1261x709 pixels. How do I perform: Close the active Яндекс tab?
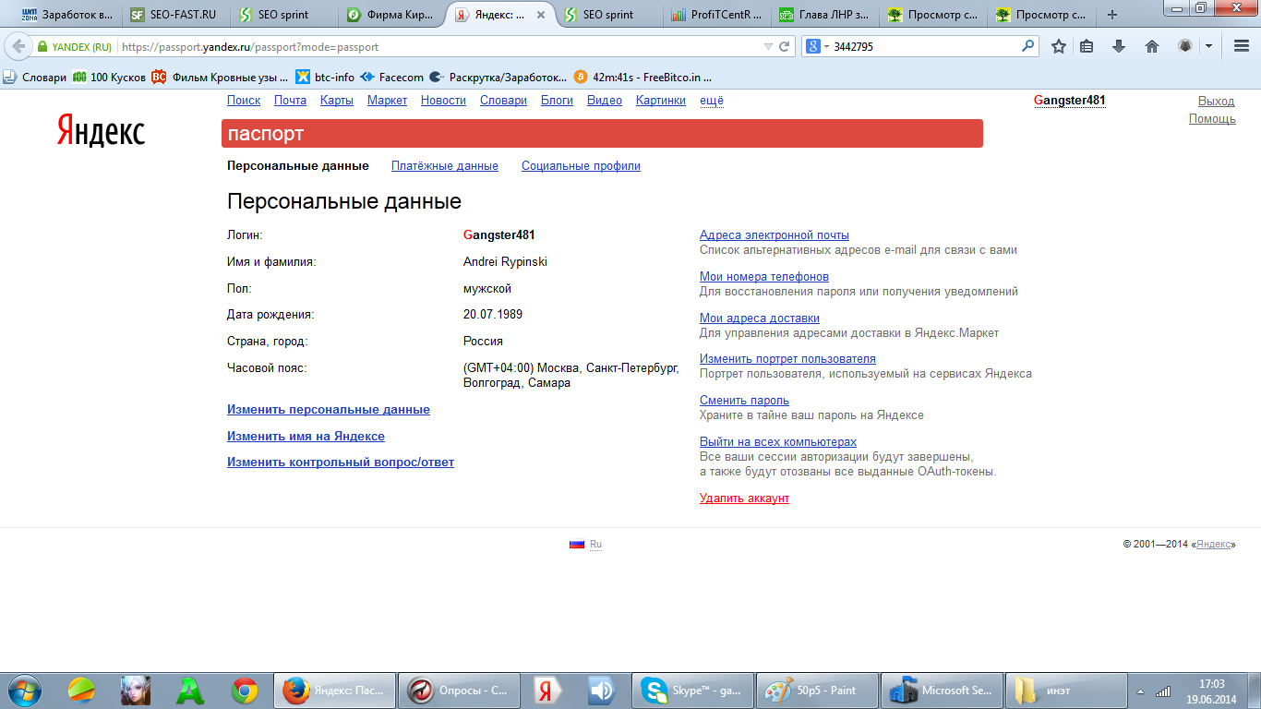(x=542, y=15)
